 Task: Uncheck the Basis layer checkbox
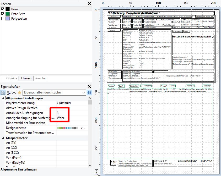(x=3, y=9)
